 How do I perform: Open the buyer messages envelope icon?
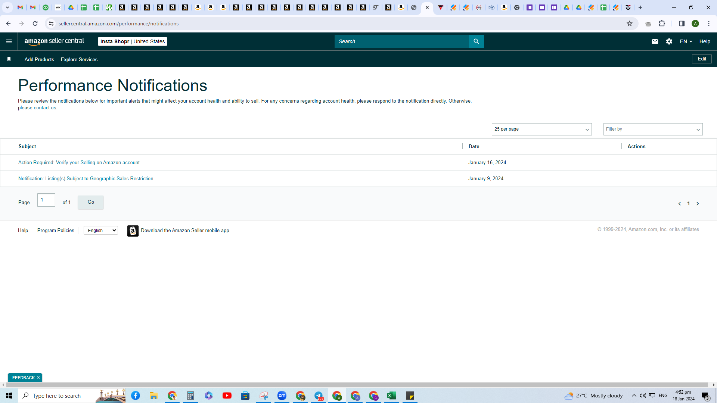(655, 41)
